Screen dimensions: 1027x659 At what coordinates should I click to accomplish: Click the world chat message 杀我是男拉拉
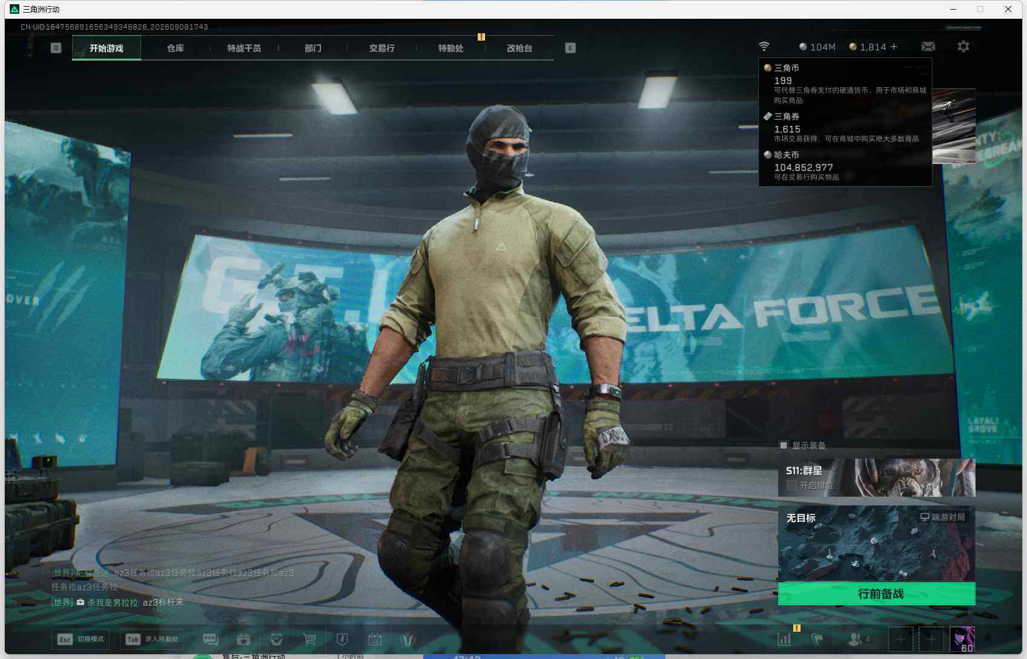(117, 602)
